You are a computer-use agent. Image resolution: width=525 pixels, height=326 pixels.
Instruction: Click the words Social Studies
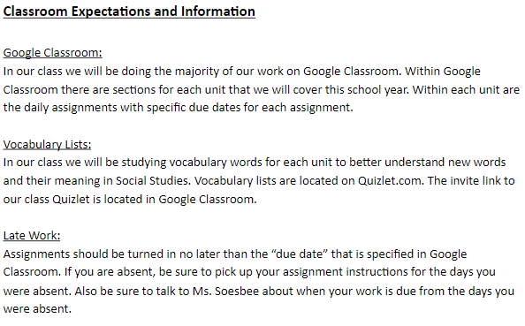pyautogui.click(x=153, y=181)
